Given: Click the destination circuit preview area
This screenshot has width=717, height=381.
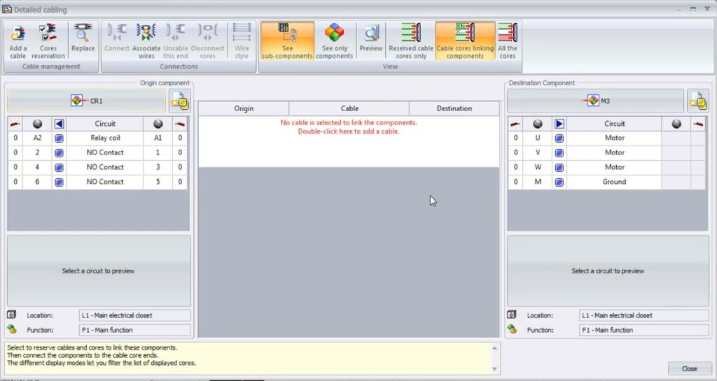Looking at the screenshot, I should 608,271.
